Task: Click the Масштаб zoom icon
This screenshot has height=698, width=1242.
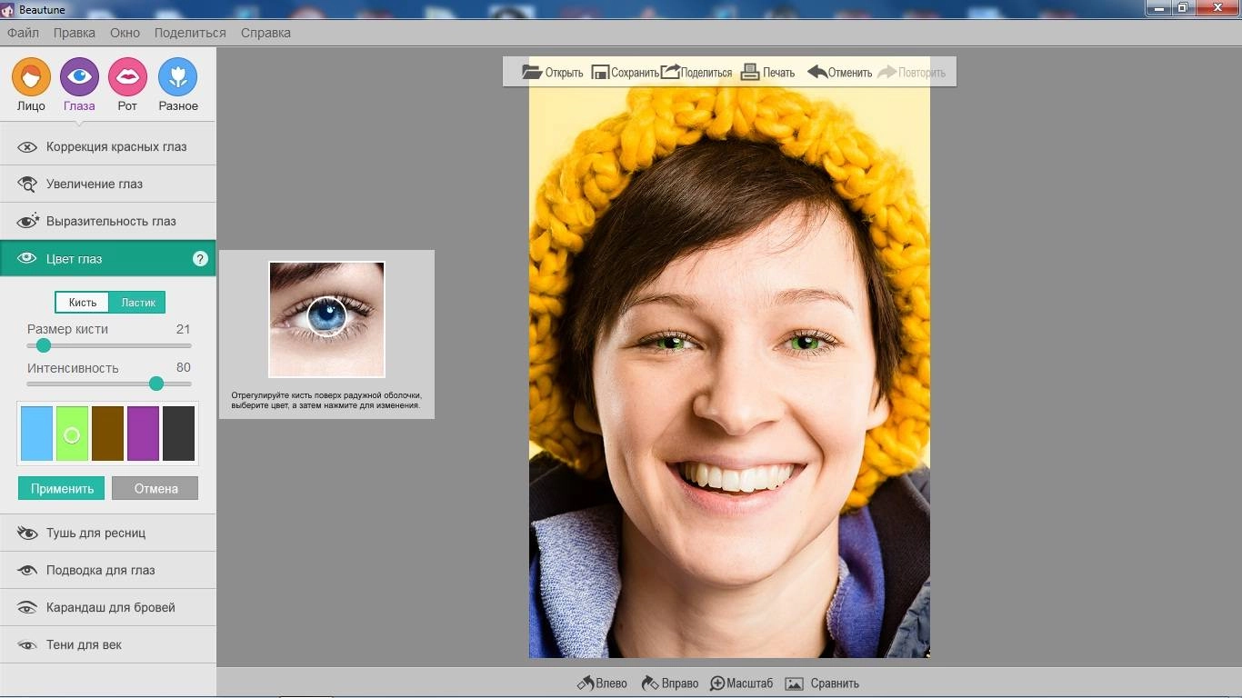Action: pos(717,683)
